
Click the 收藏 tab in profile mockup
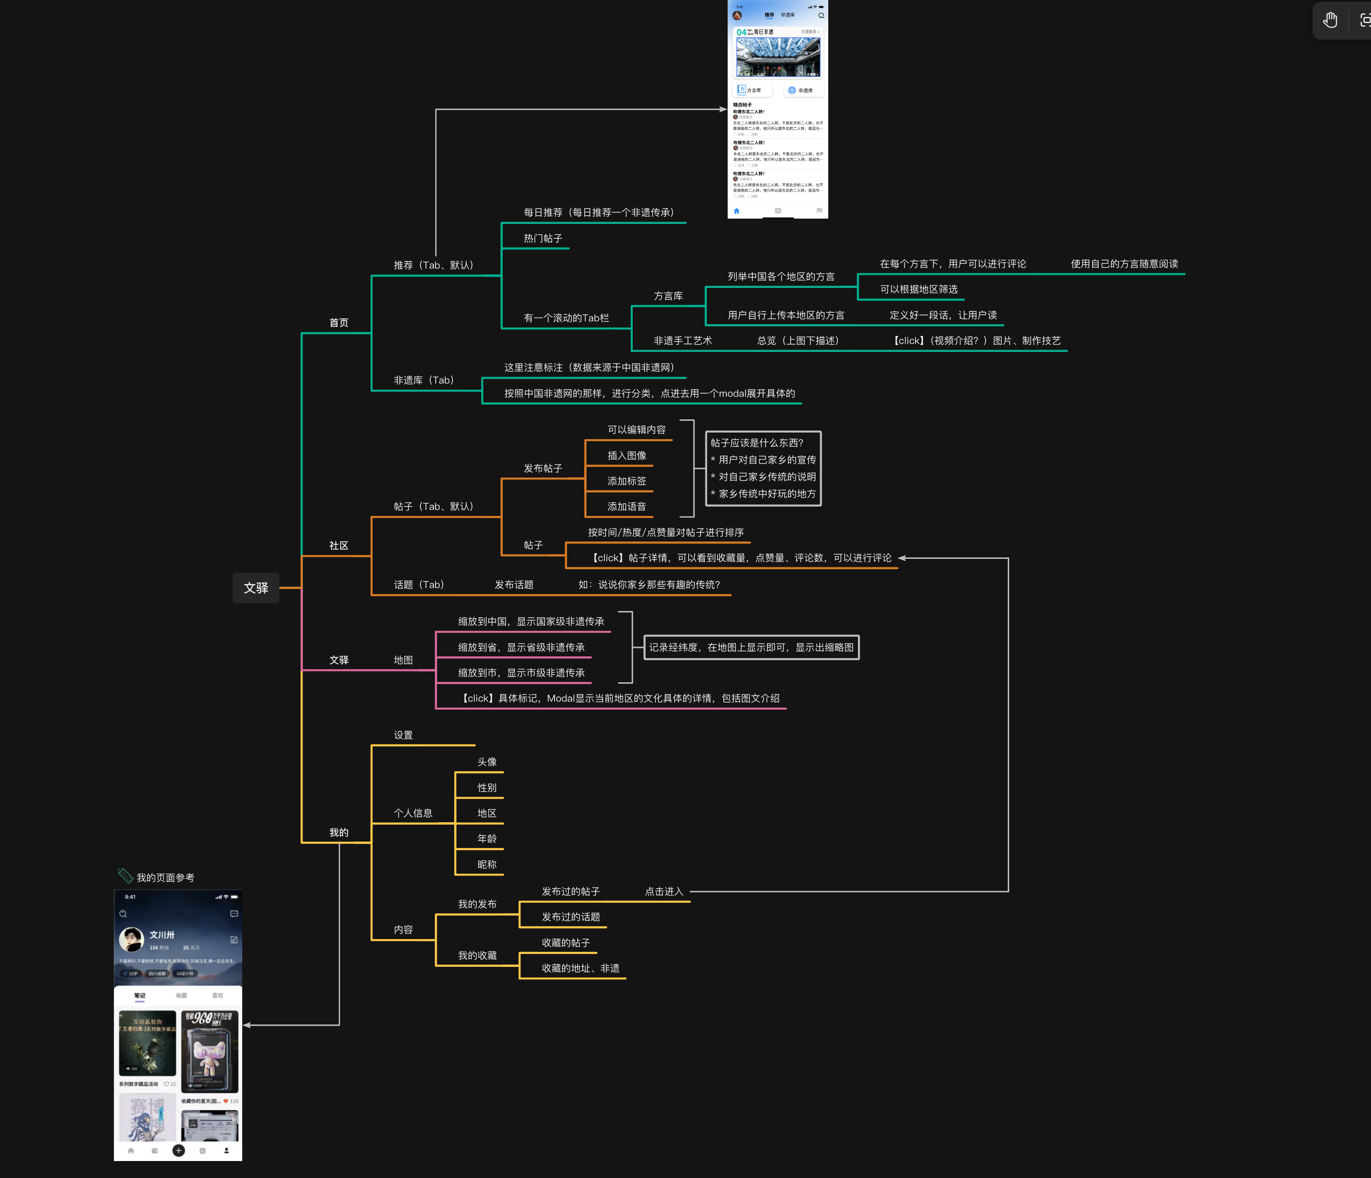(x=181, y=995)
